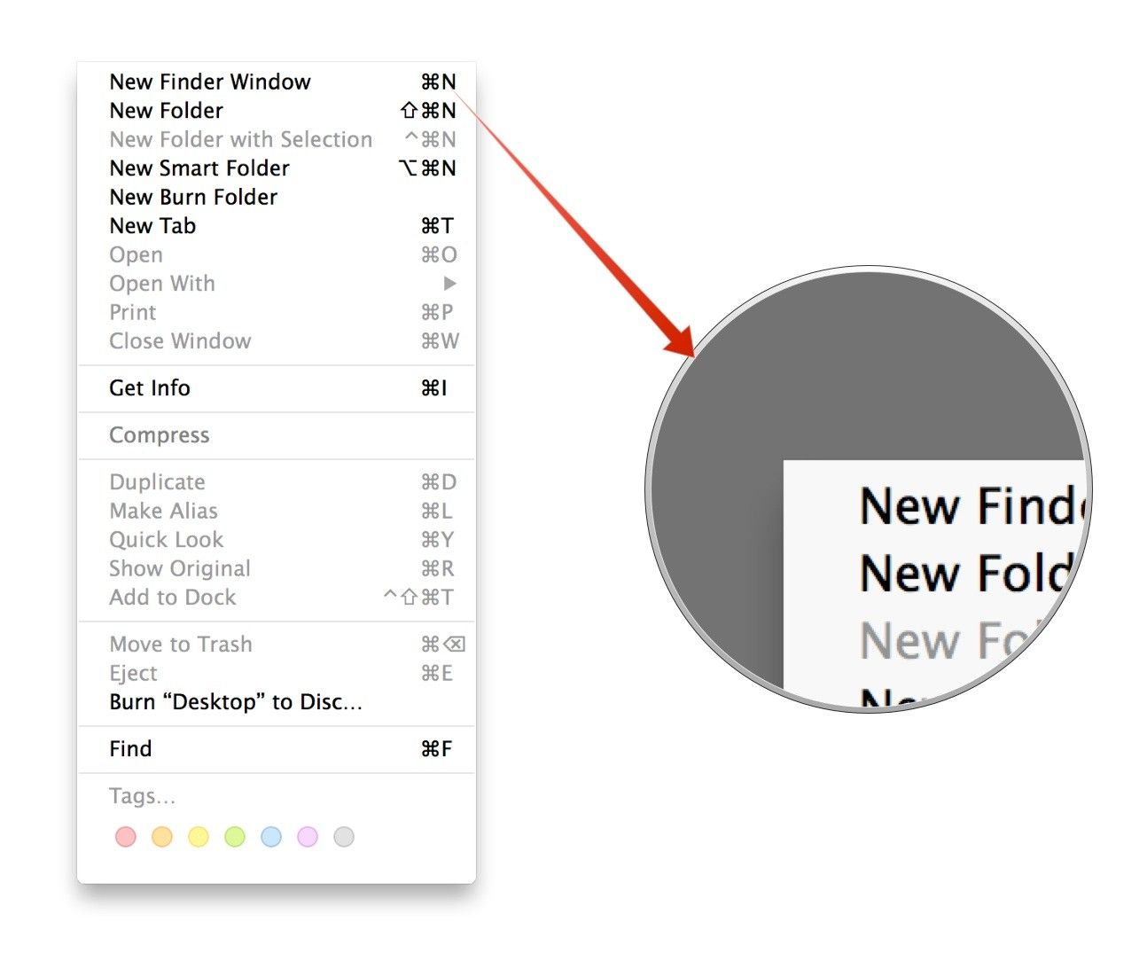
Task: Click Burn "Desktop" to Disc…
Action: 236,702
